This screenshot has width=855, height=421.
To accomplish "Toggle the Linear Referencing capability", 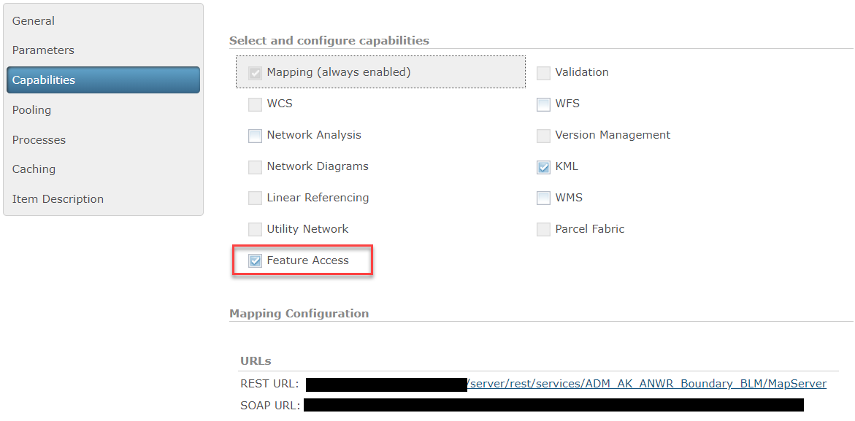I will (x=255, y=197).
